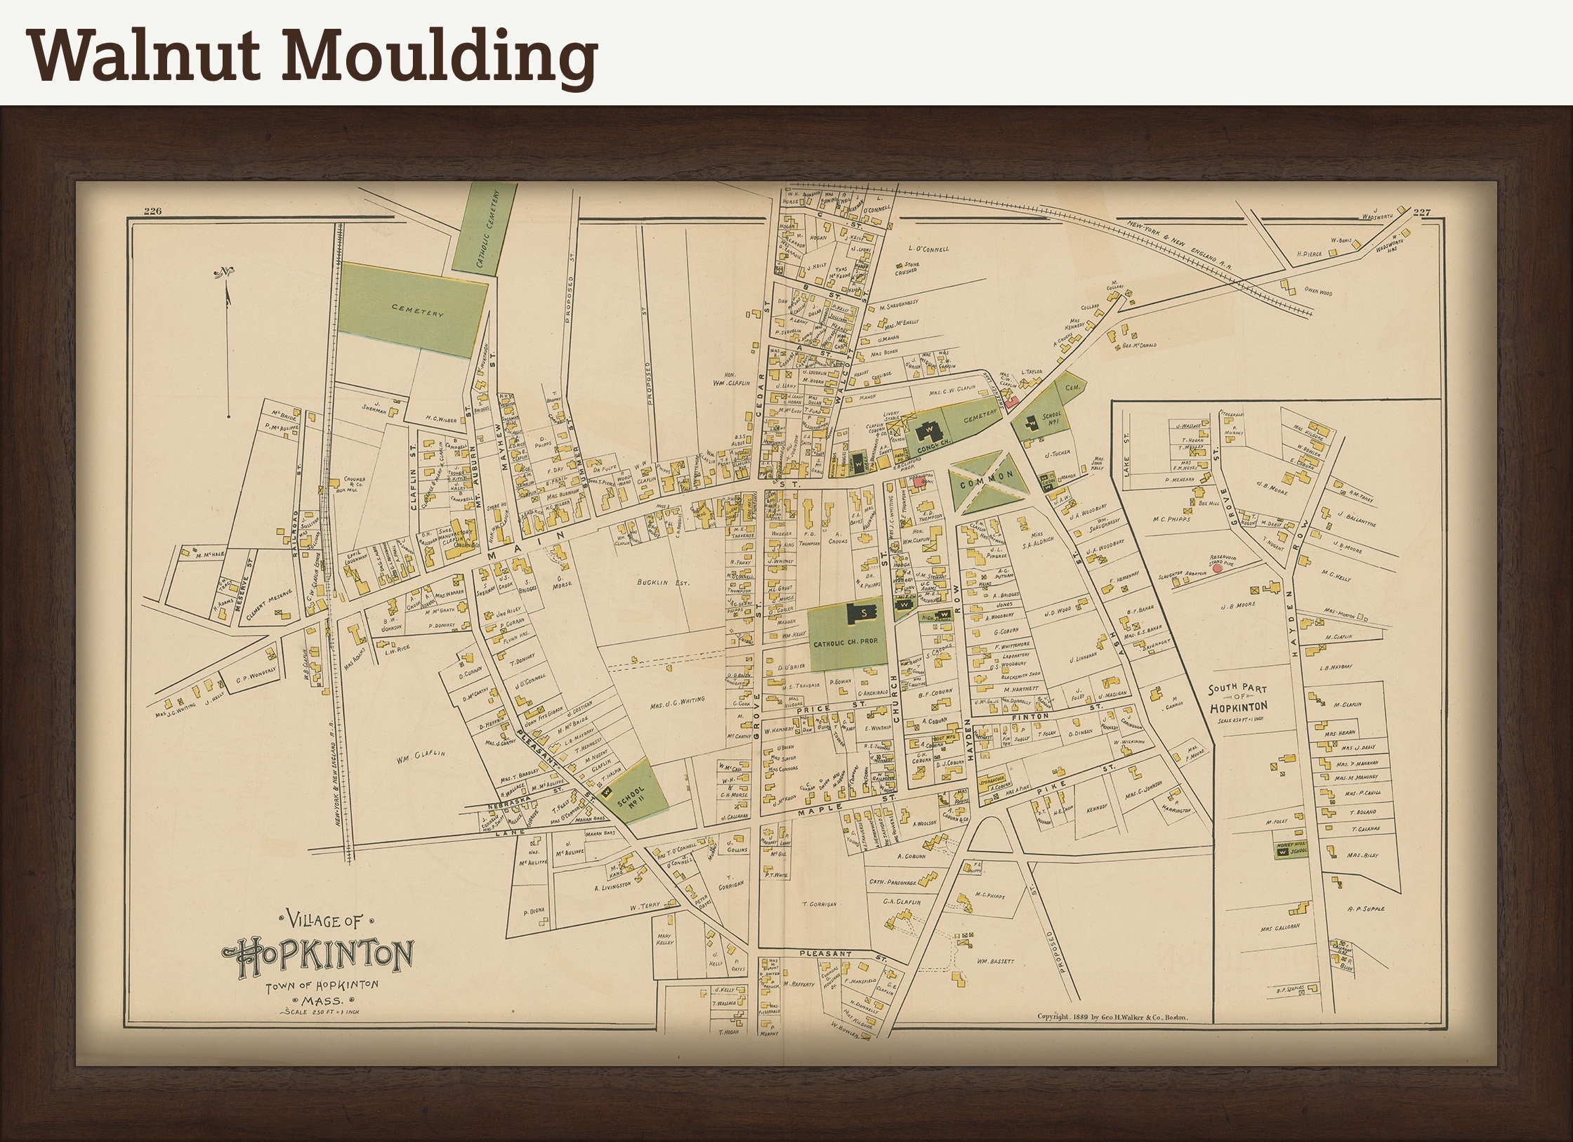Click the red Reservoir Stand Pipe circle
1573x1142 pixels.
point(1217,569)
